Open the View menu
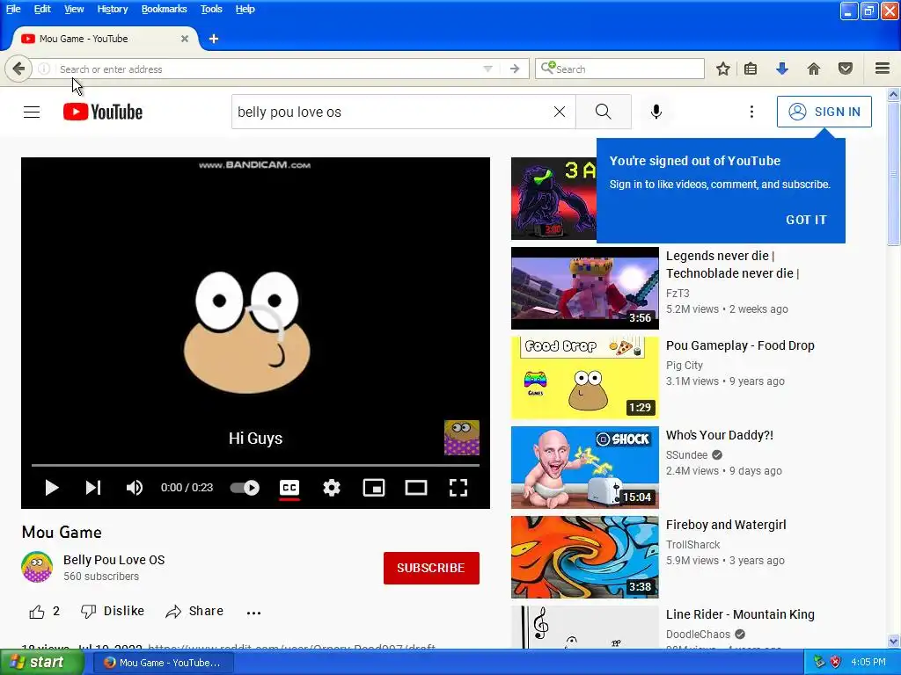This screenshot has height=675, width=901. click(74, 9)
